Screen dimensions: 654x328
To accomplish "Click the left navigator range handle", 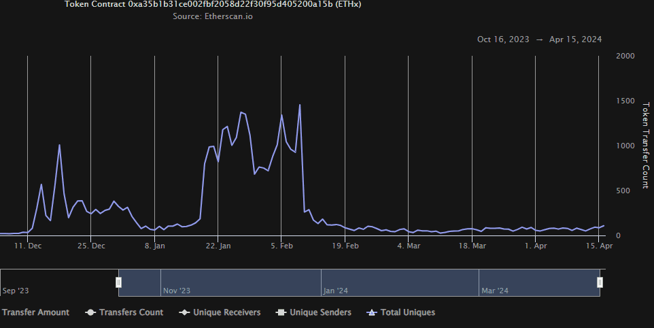I will (x=118, y=282).
